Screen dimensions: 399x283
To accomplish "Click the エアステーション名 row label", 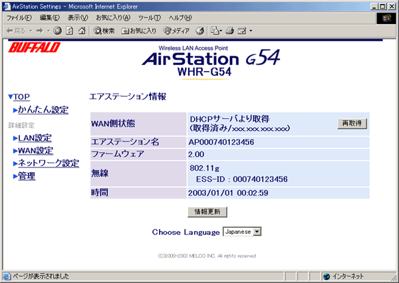I will pyautogui.click(x=125, y=142).
